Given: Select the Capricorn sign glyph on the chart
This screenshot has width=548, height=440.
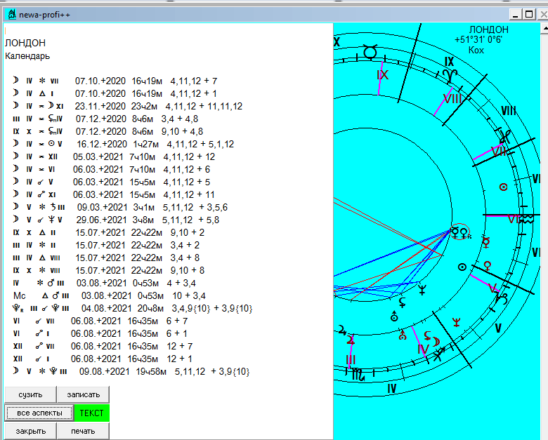Looking at the screenshot, I should [502, 300].
